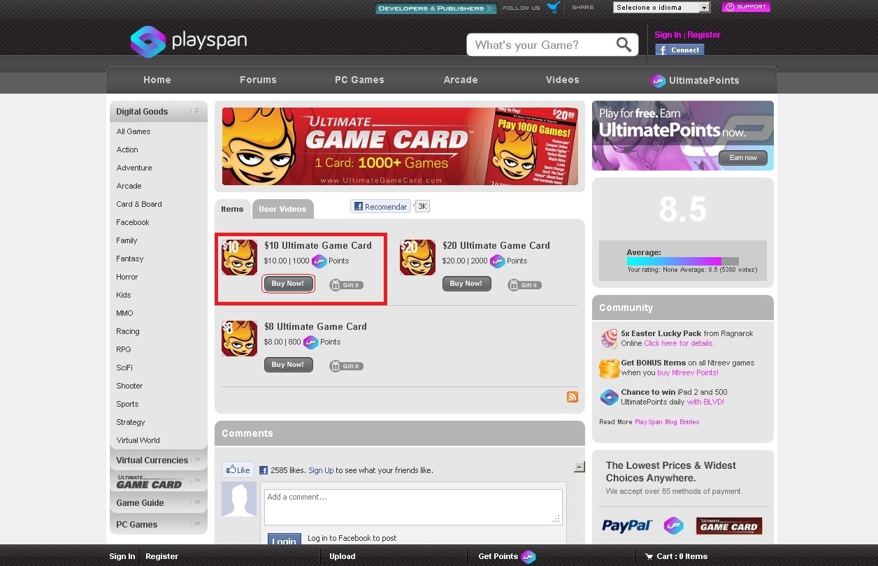This screenshot has height=566, width=878.
Task: Click the Sign In link at top
Action: click(x=668, y=35)
